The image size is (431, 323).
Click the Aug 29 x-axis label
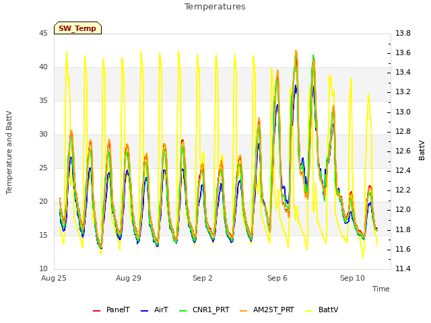point(129,278)
